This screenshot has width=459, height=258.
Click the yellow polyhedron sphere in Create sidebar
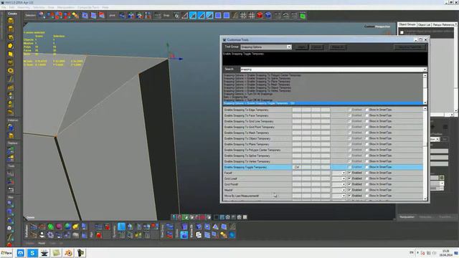tap(11, 46)
